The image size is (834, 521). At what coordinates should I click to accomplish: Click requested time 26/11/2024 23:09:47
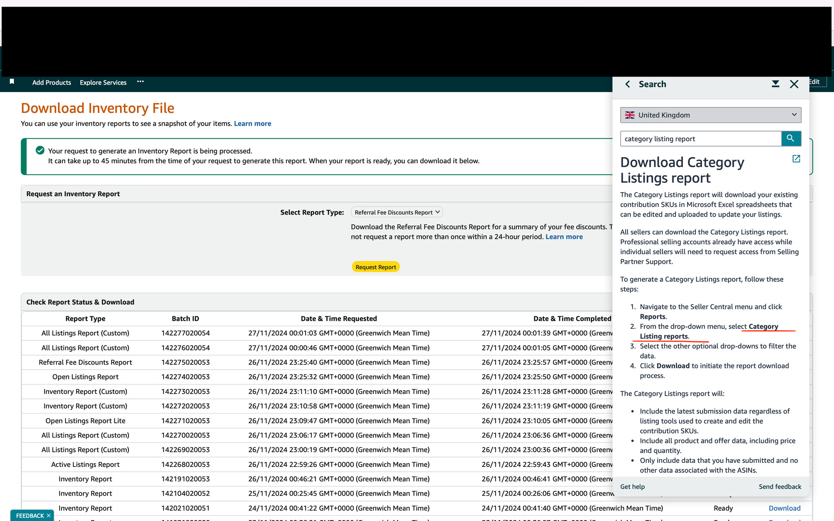pos(339,421)
